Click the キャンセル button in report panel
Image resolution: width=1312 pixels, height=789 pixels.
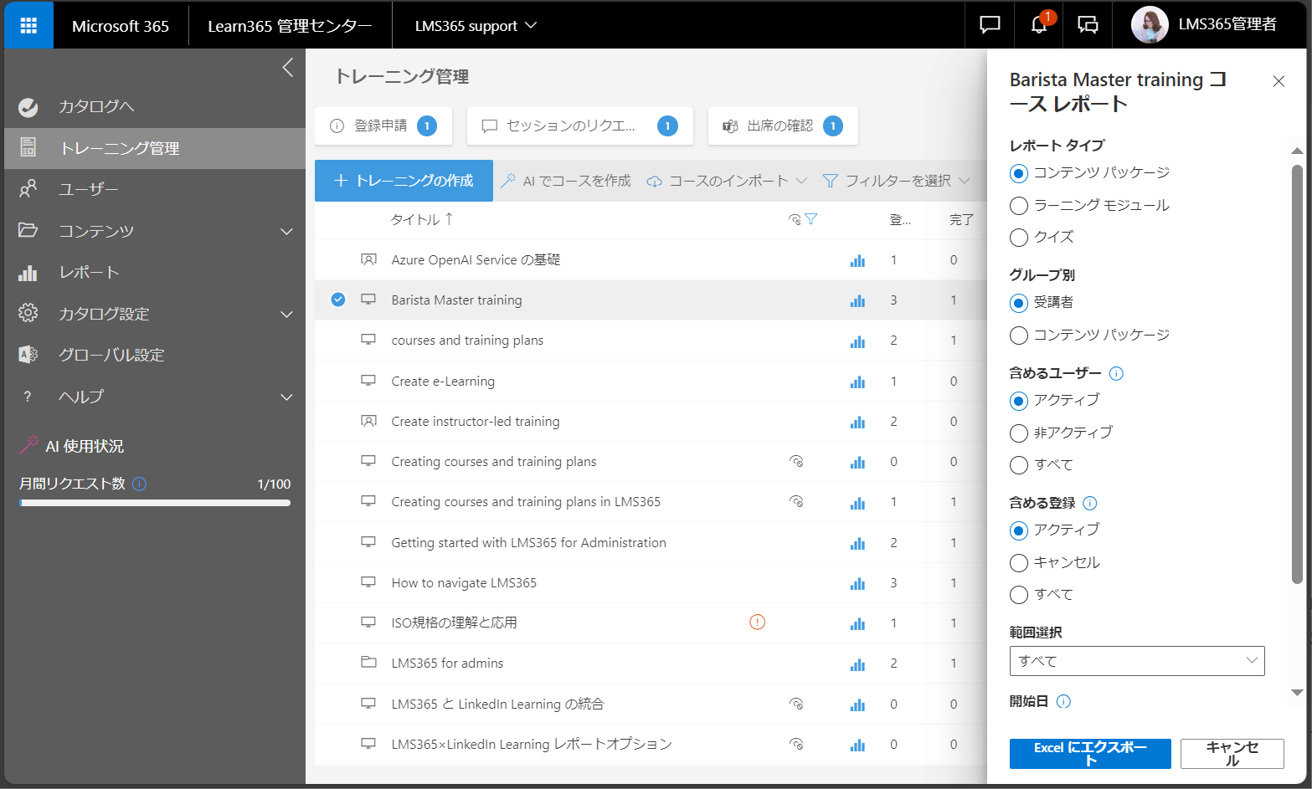[x=1232, y=753]
